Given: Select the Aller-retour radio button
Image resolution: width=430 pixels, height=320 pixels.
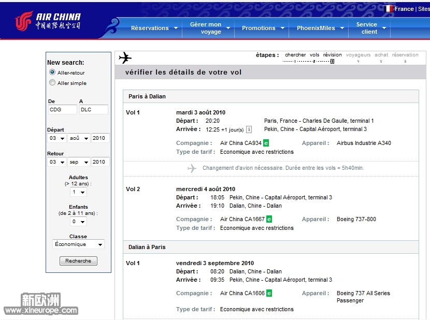Looking at the screenshot, I should pyautogui.click(x=52, y=72).
